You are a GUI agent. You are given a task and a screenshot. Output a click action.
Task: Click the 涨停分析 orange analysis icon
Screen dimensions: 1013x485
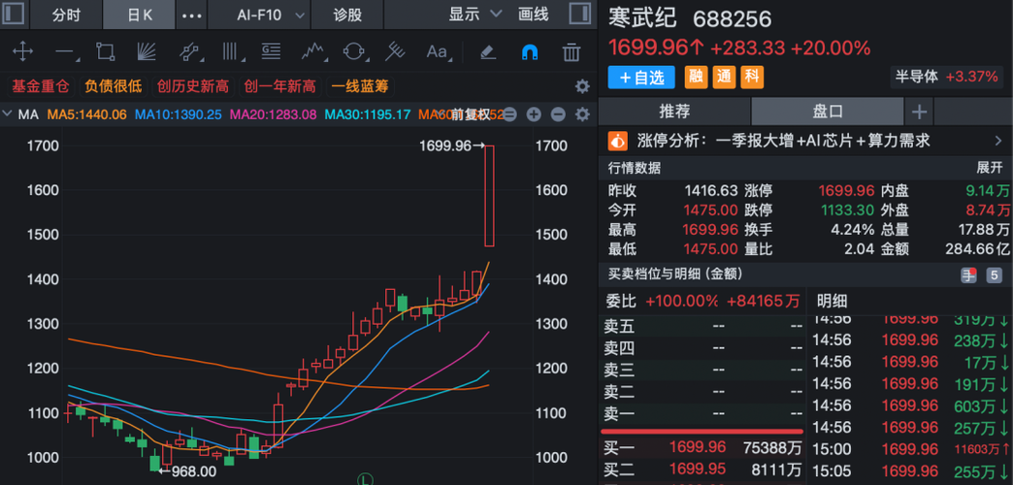point(618,140)
